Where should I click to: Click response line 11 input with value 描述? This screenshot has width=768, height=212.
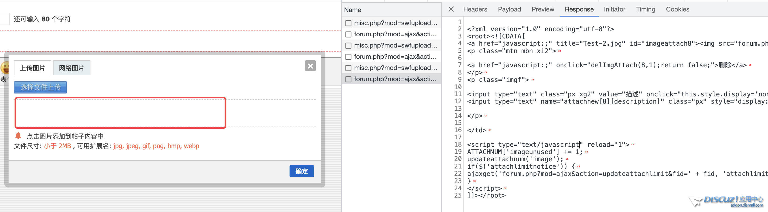tap(617, 94)
